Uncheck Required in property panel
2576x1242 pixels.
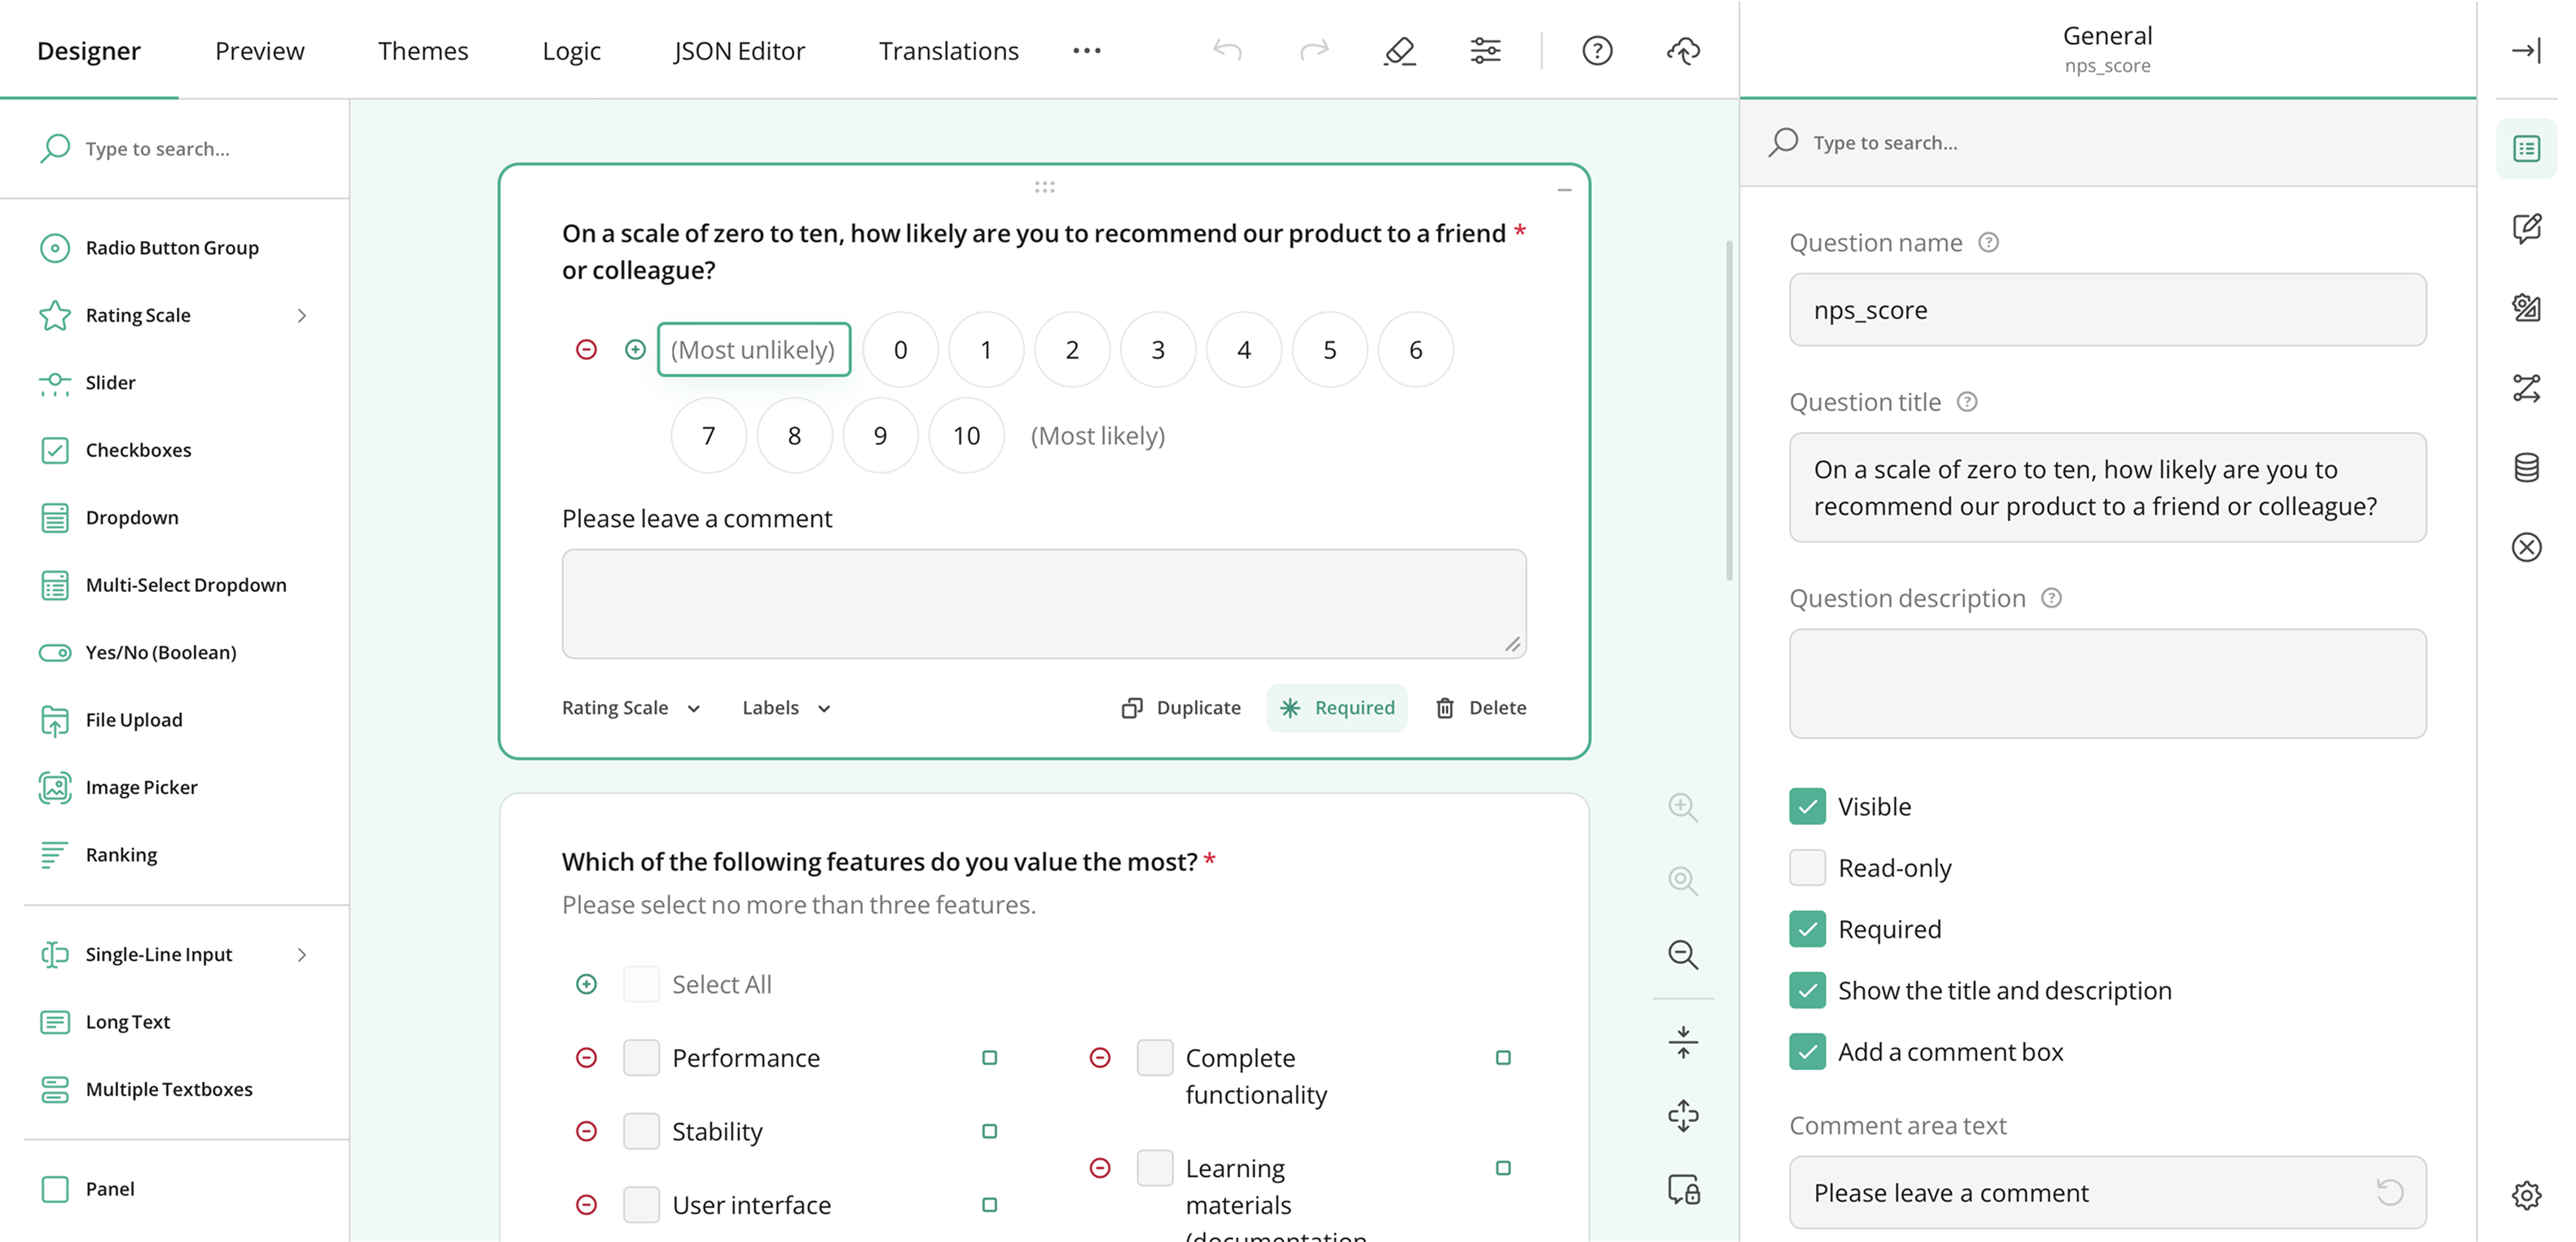1807,929
